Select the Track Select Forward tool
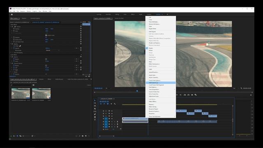Screen dimensions: 263x148 95,103
